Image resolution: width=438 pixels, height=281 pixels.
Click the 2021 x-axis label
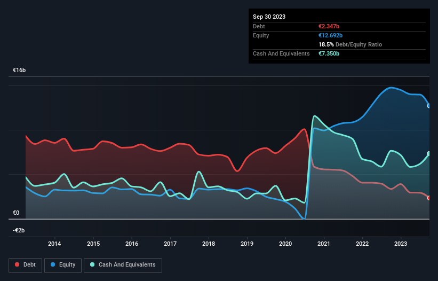pos(324,244)
